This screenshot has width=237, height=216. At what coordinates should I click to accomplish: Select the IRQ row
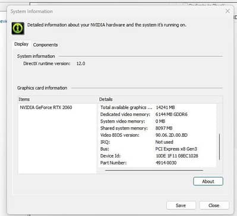click(157, 142)
